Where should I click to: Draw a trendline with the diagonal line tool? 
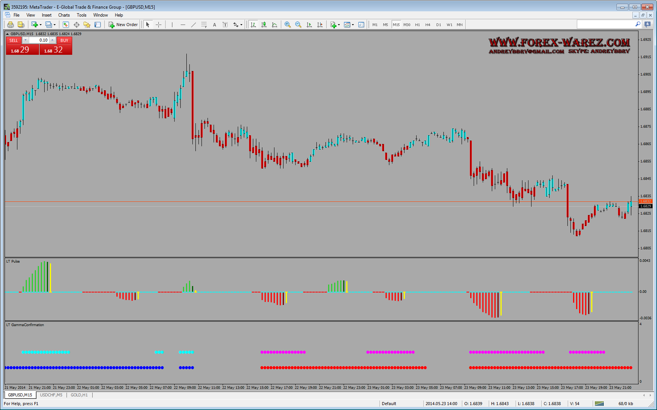[194, 25]
